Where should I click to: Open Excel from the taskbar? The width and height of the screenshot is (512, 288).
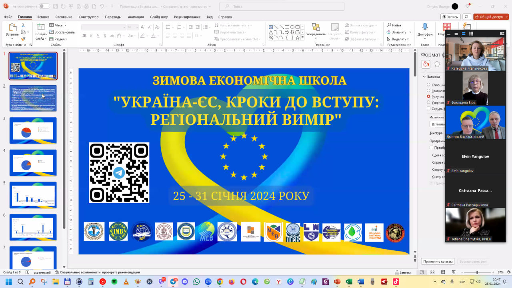tap(349, 282)
